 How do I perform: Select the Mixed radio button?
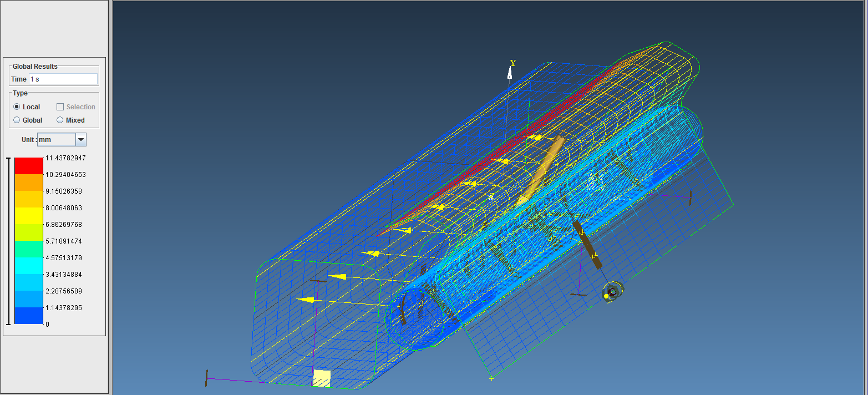click(x=60, y=120)
